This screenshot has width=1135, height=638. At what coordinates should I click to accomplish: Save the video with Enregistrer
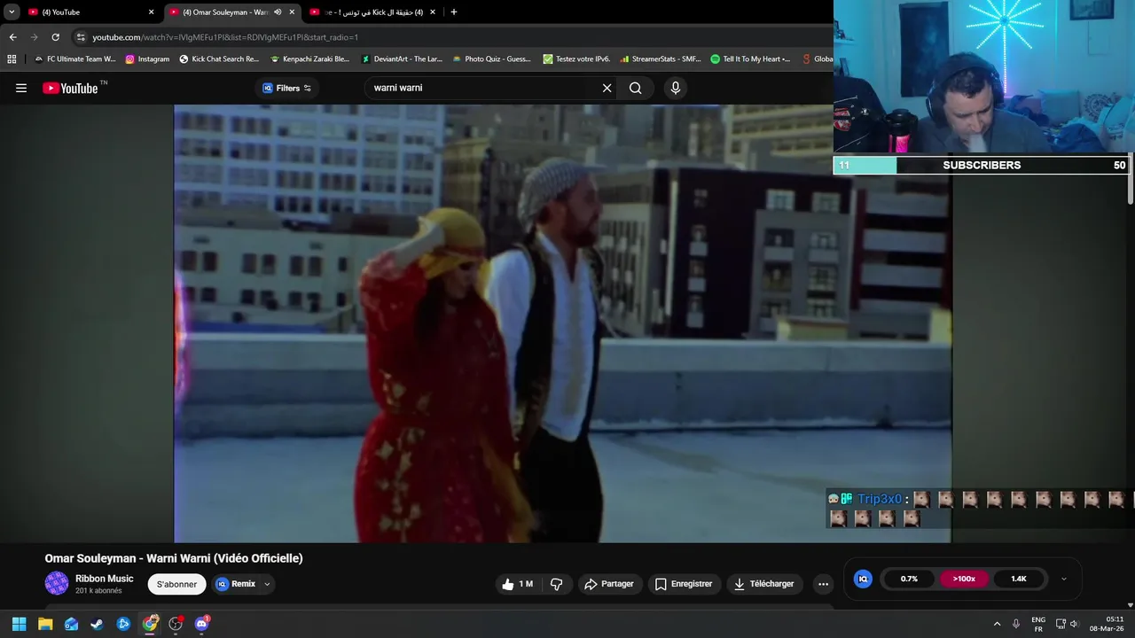(684, 584)
